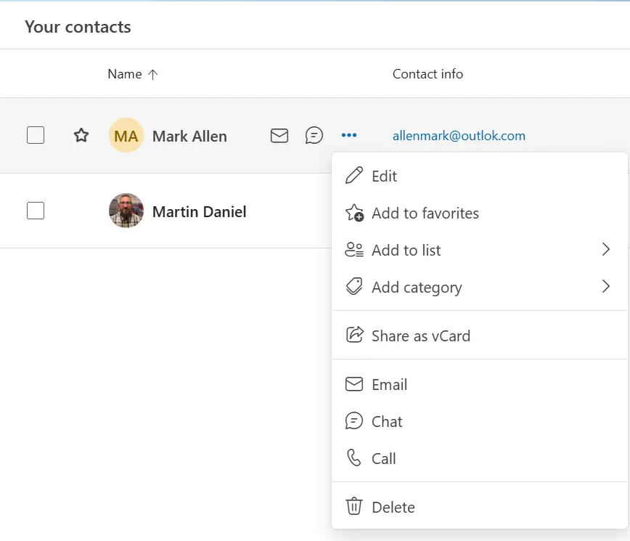Select Chat in the context menu
The image size is (630, 541).
387,421
